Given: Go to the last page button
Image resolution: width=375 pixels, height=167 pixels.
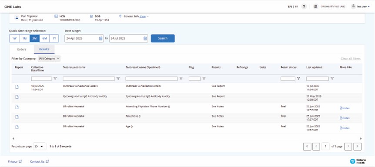Looking at the screenshot, I should 357,147.
